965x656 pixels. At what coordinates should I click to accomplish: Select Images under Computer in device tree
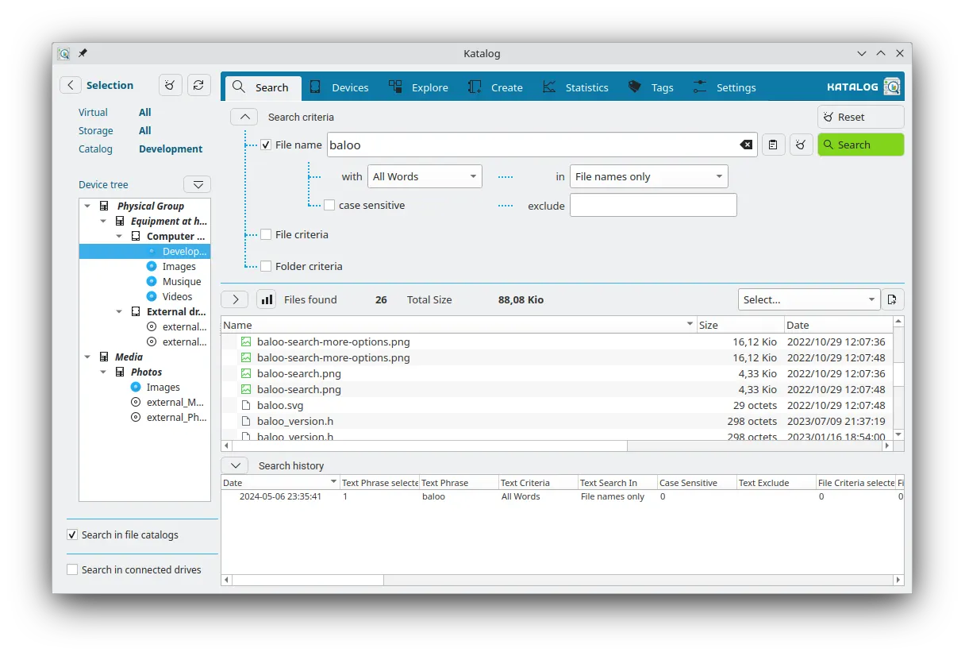179,266
